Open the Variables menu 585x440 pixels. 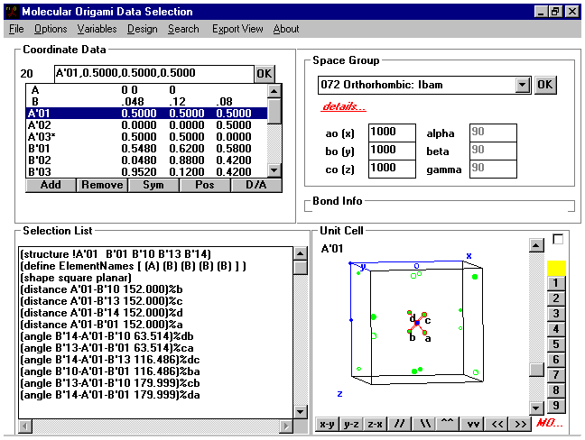[x=97, y=29]
